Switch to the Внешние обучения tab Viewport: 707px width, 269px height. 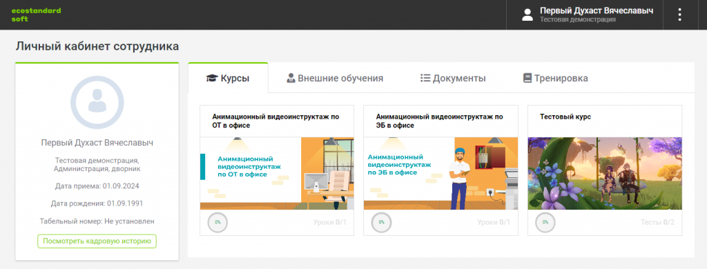coord(335,78)
